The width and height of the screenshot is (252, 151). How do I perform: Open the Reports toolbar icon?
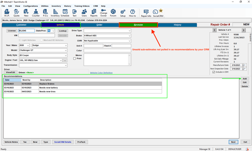tap(94, 13)
